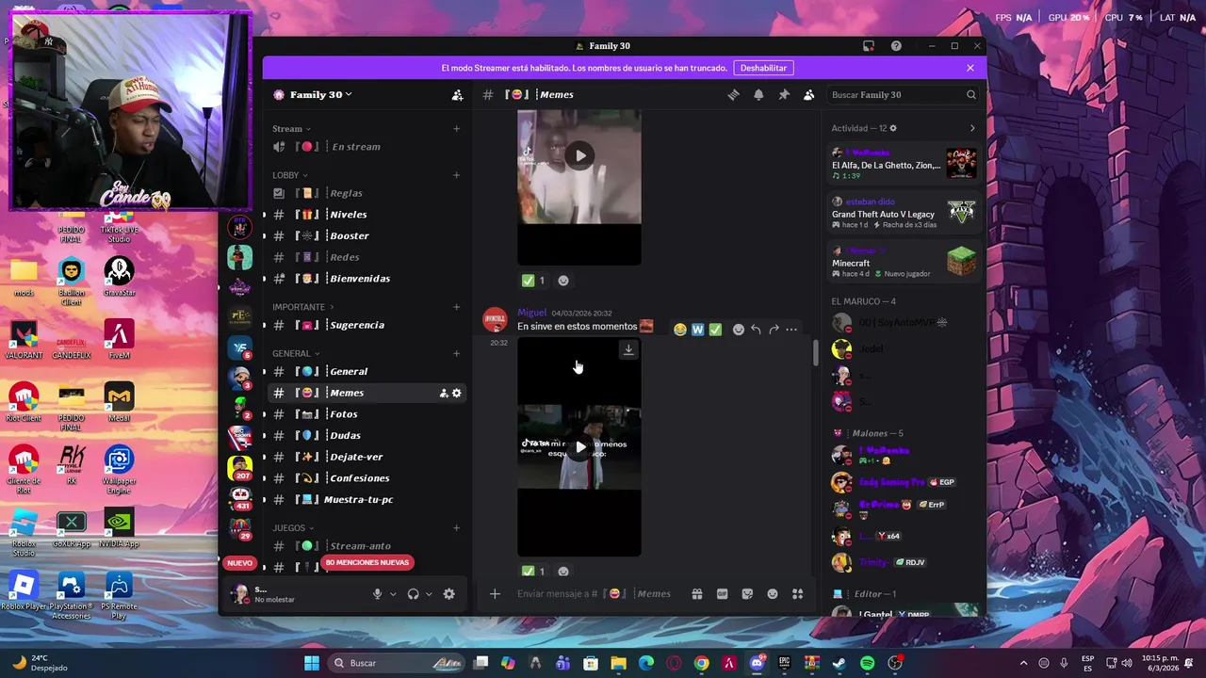
Task: Click the NUEVO badge in server list
Action: (239, 563)
